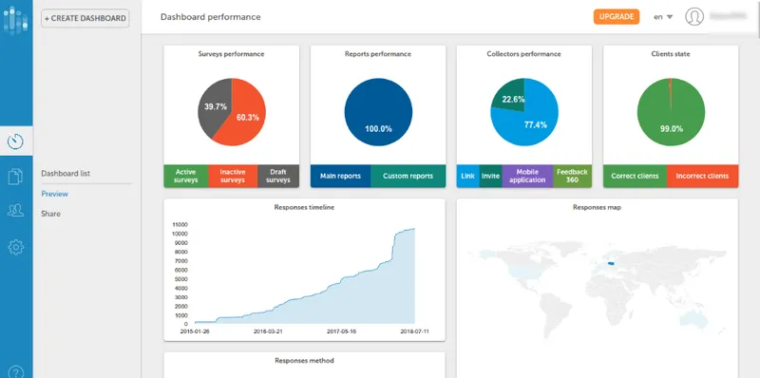Select the Share menu item
Viewport: 760px width, 378px height.
tap(51, 214)
